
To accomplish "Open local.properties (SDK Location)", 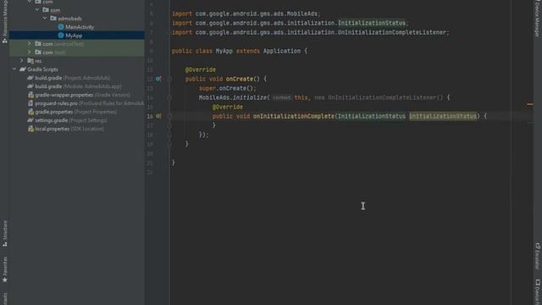I will 66,129.
